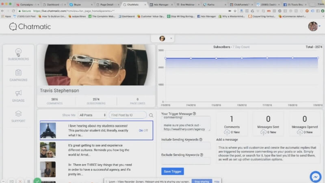
Task: Click the Trigger Message text area
Action: click(186, 124)
